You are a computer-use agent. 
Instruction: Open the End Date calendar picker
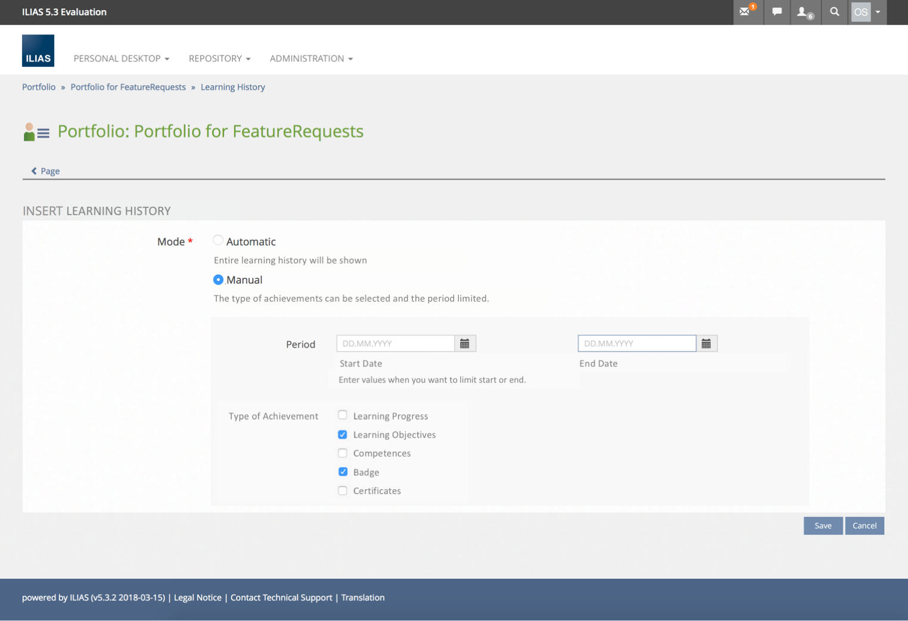pyautogui.click(x=706, y=344)
